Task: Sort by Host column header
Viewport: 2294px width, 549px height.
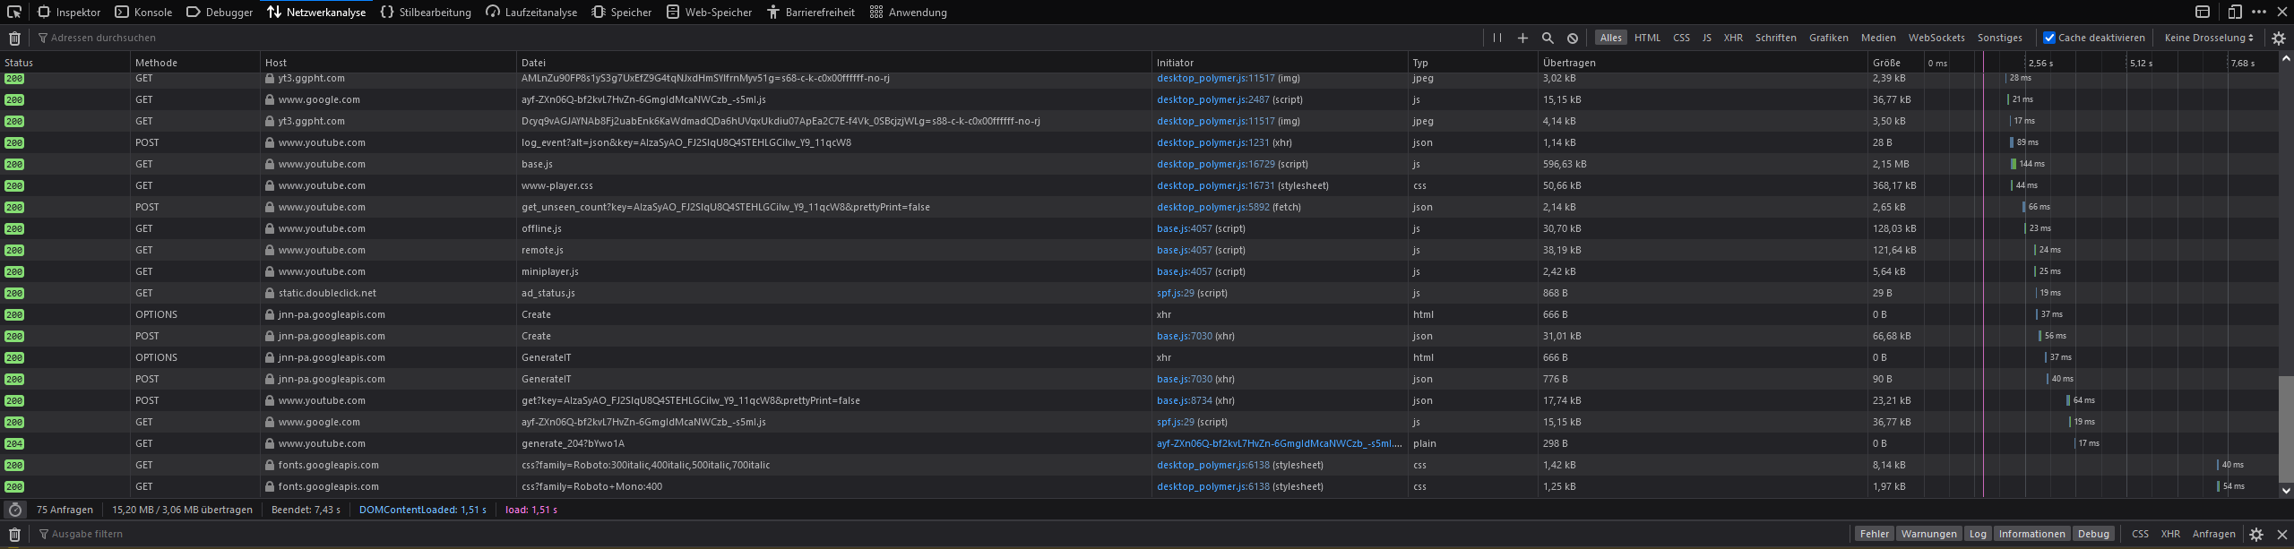Action: pos(388,63)
